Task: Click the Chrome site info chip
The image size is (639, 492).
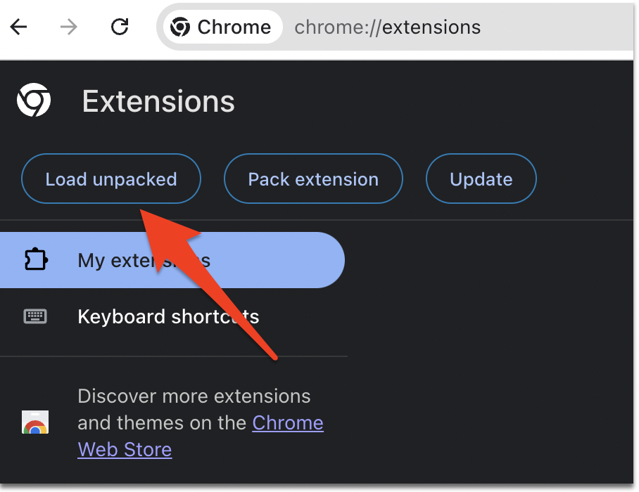Action: click(222, 27)
